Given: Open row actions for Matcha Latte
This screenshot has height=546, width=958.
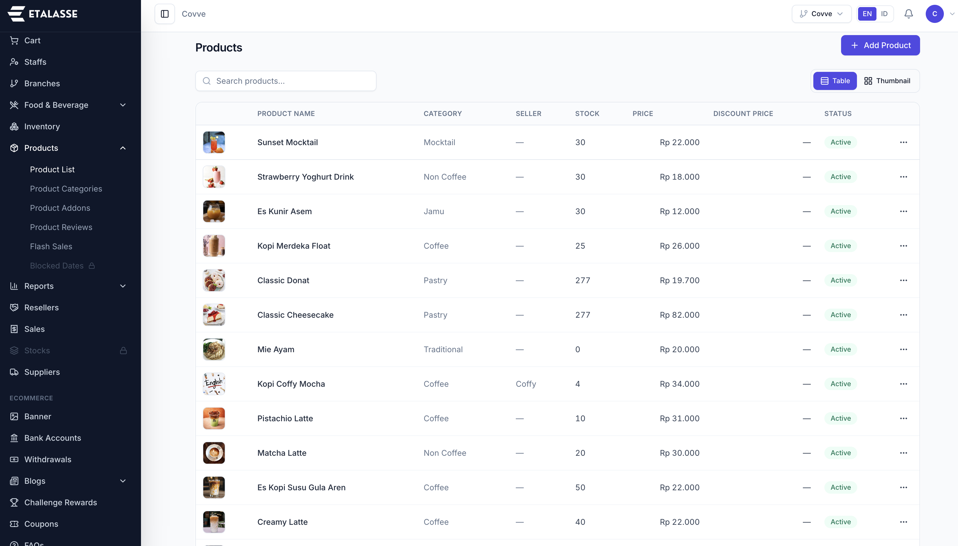Looking at the screenshot, I should (x=903, y=453).
